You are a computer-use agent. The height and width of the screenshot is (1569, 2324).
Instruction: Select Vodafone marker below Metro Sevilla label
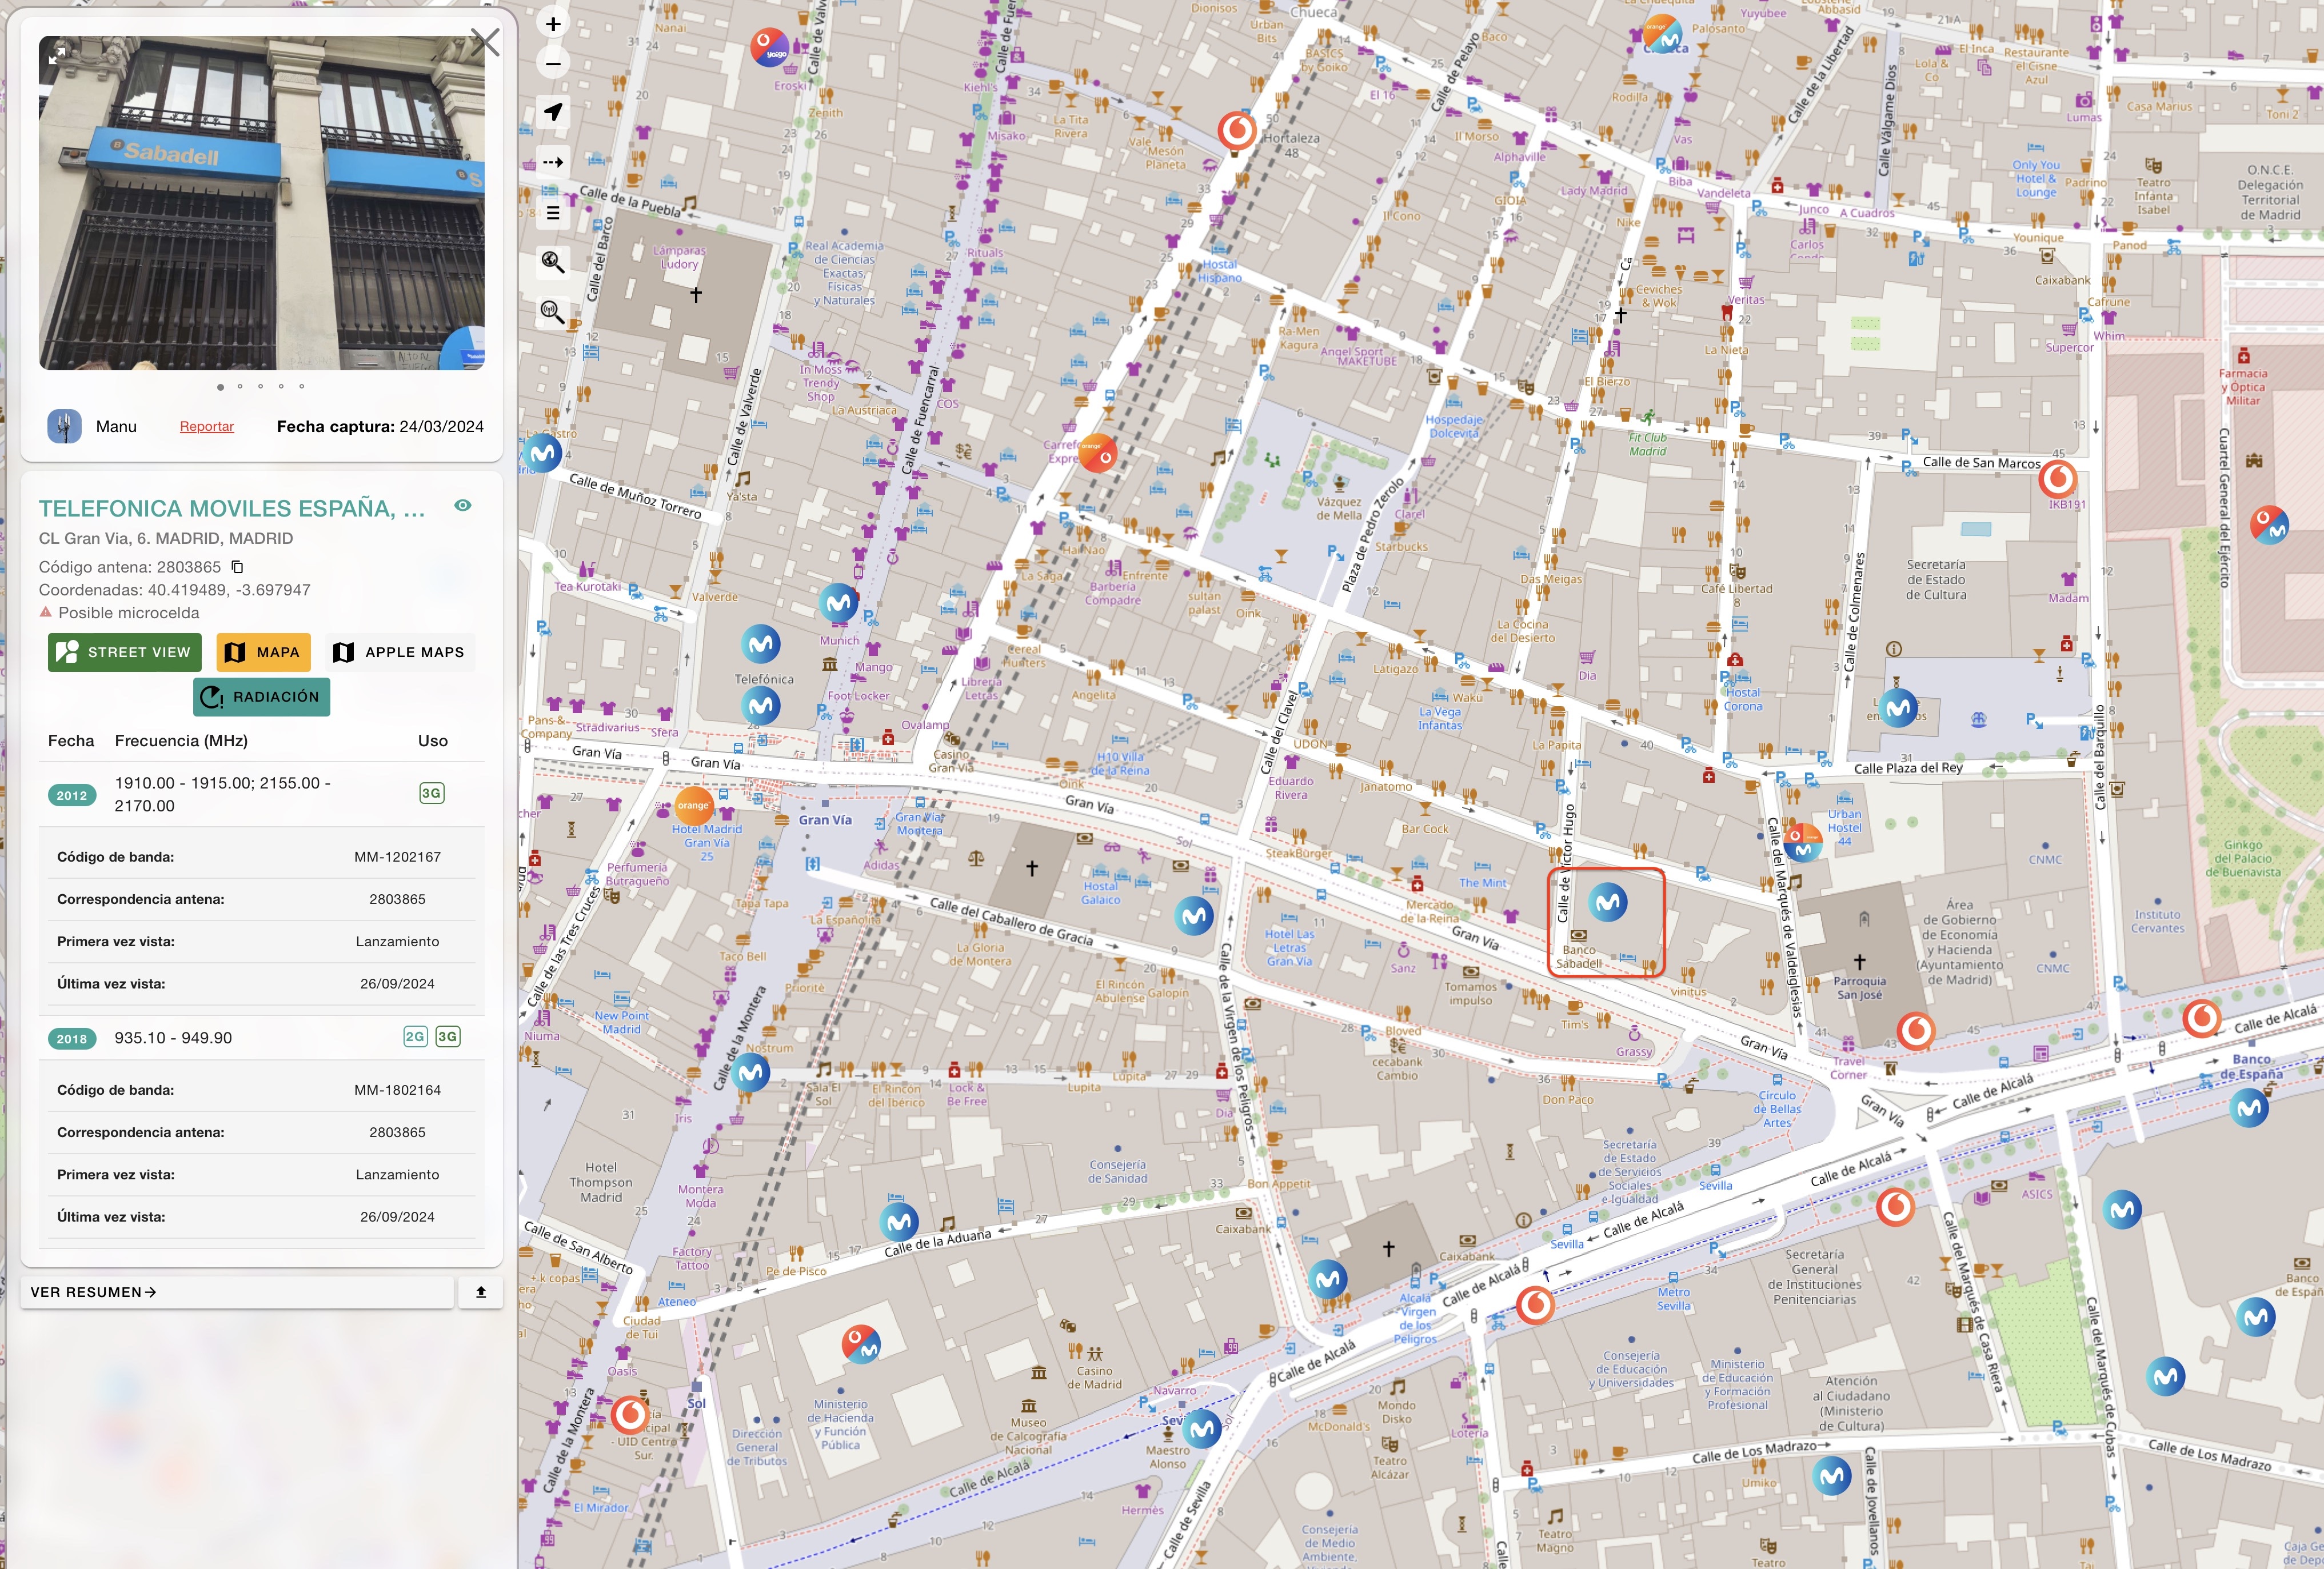coord(1535,1305)
